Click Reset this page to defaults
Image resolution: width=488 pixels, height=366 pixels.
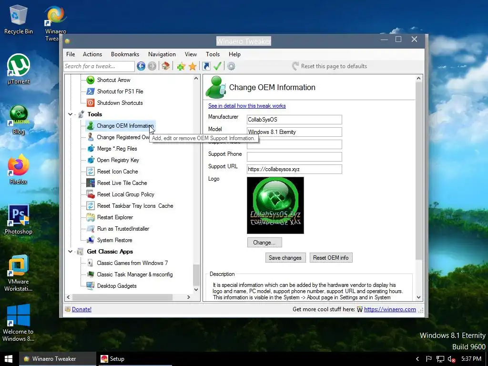329,66
